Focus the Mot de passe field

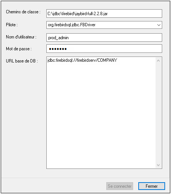point(104,49)
